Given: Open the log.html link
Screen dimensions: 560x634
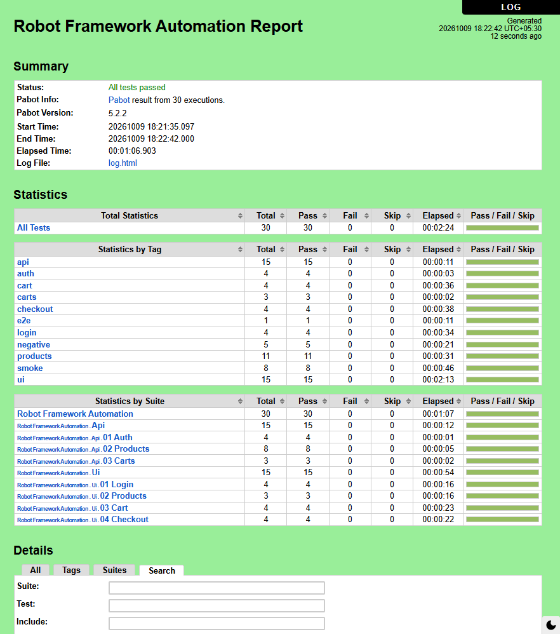Looking at the screenshot, I should click(x=123, y=163).
